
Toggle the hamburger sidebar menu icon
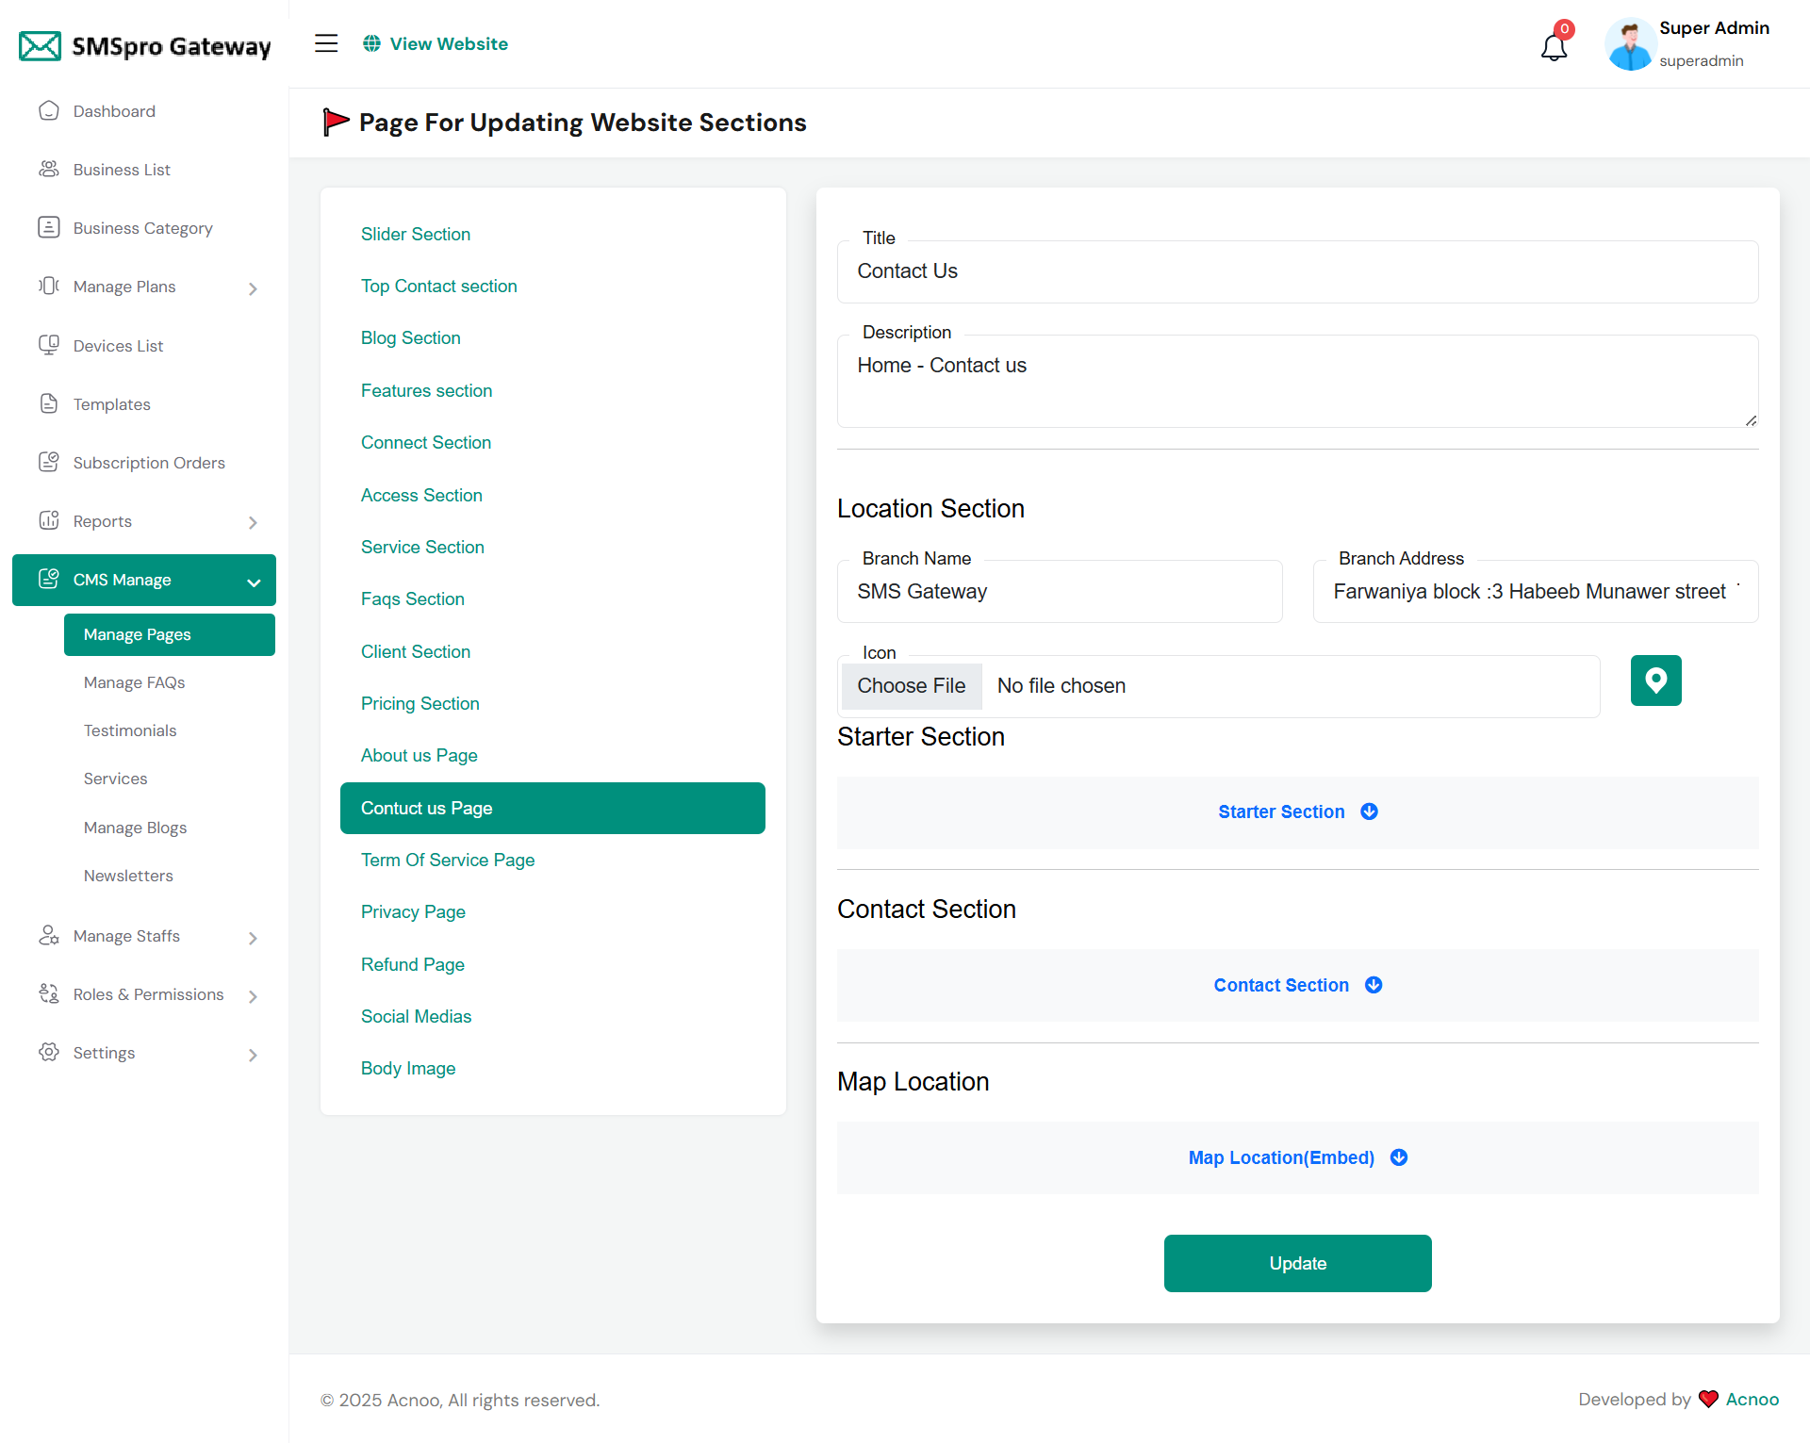click(326, 43)
